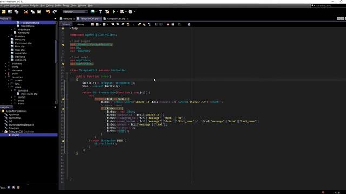Toggle second Navigator filter button
The width and height of the screenshot is (346, 194).
(x=14, y=188)
